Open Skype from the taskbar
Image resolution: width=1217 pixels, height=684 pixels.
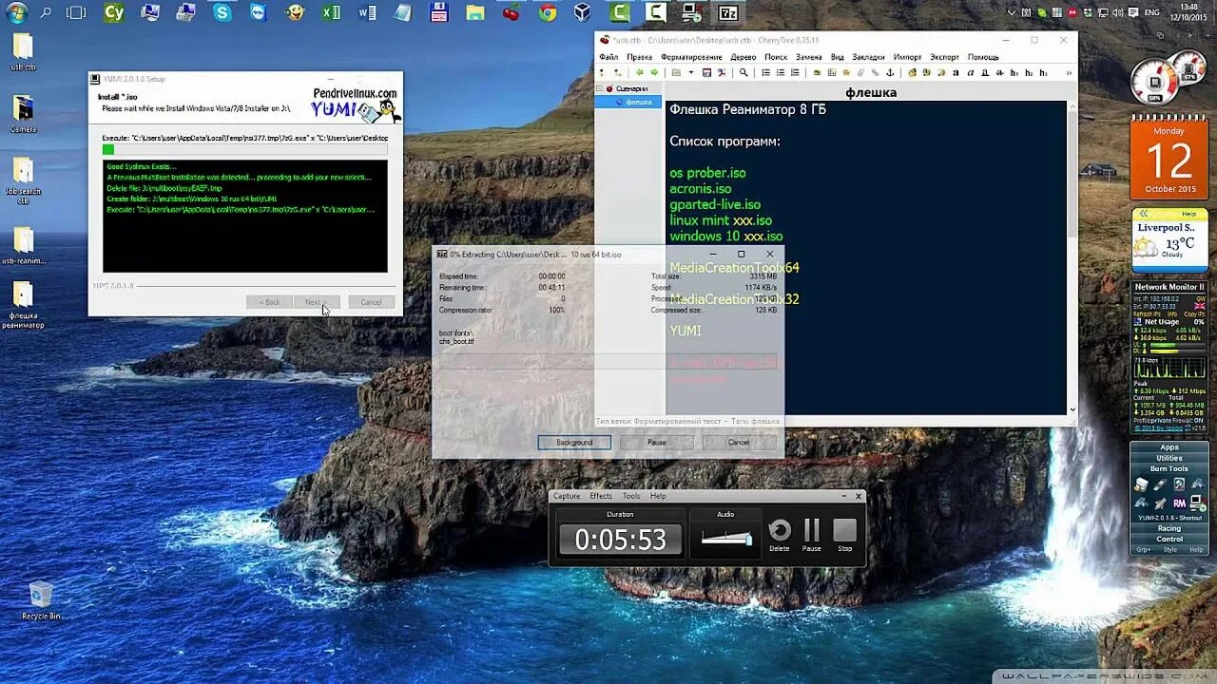click(222, 13)
